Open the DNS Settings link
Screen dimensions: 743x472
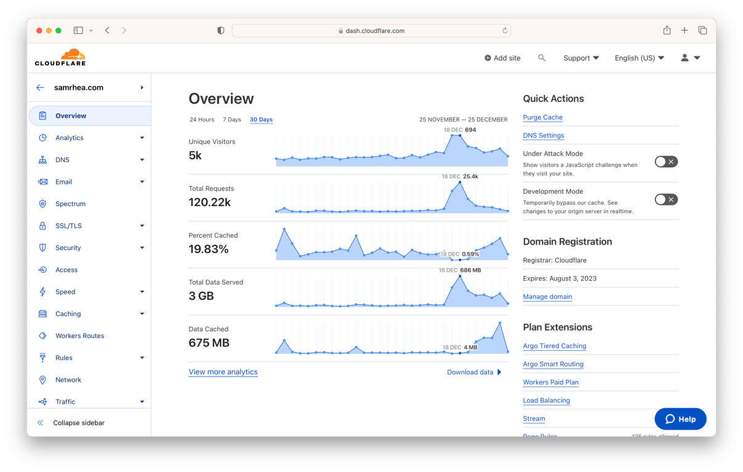[544, 135]
